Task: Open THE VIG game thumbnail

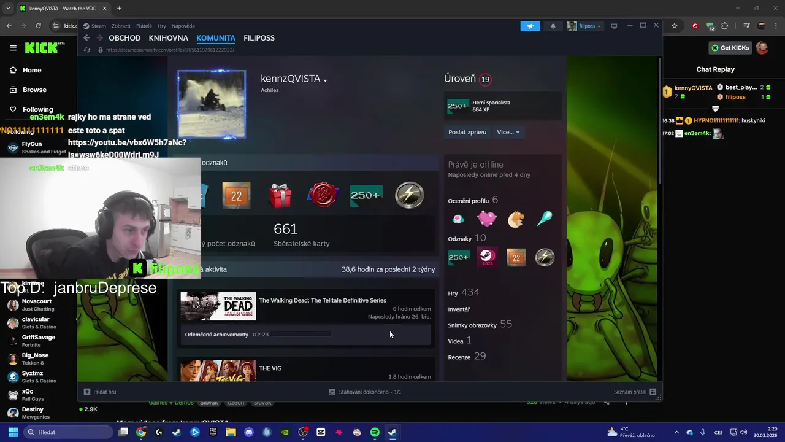Action: [x=218, y=371]
